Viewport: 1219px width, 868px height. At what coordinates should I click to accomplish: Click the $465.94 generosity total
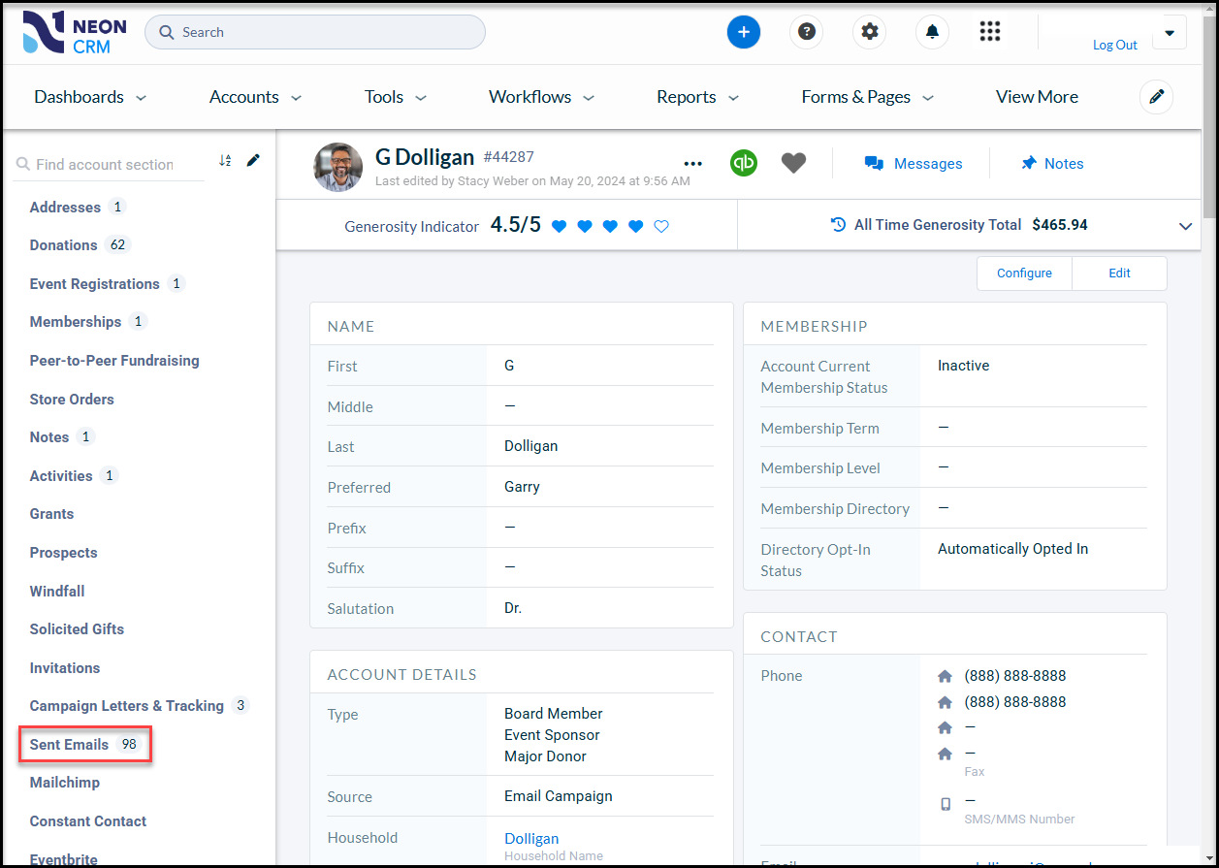[x=1060, y=225]
